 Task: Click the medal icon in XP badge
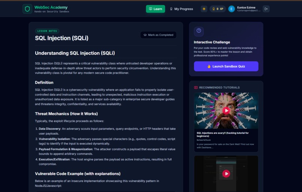point(214,9)
